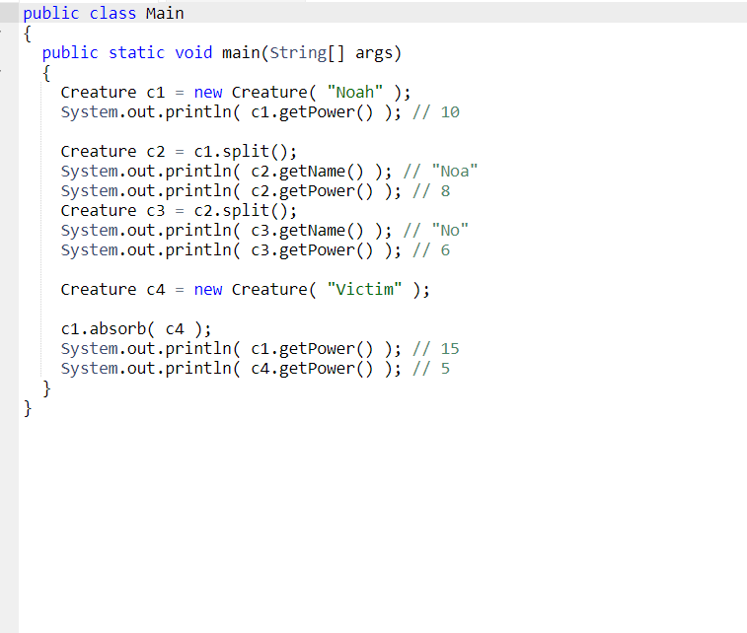
Task: Click 'c3.getName()' call
Action: (307, 231)
